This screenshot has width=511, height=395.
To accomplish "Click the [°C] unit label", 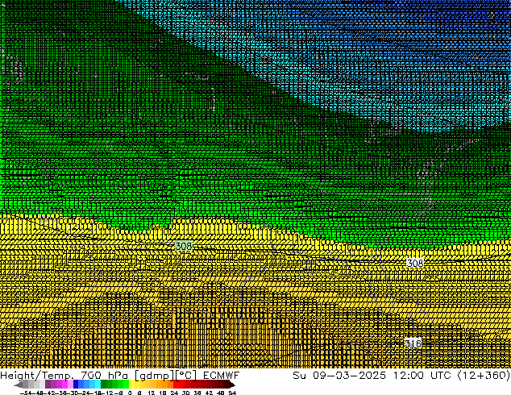I will point(186,376).
